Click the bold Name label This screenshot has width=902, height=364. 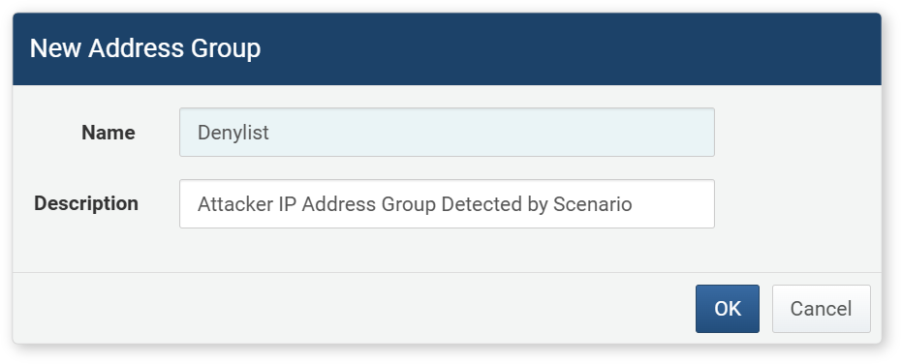(109, 133)
